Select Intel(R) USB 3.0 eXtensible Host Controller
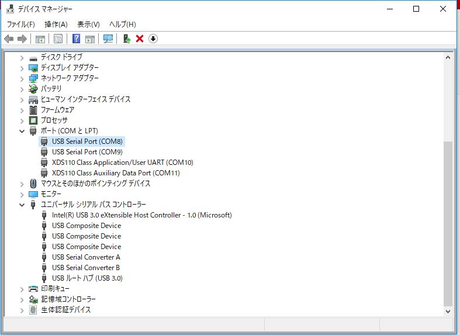 [141, 215]
